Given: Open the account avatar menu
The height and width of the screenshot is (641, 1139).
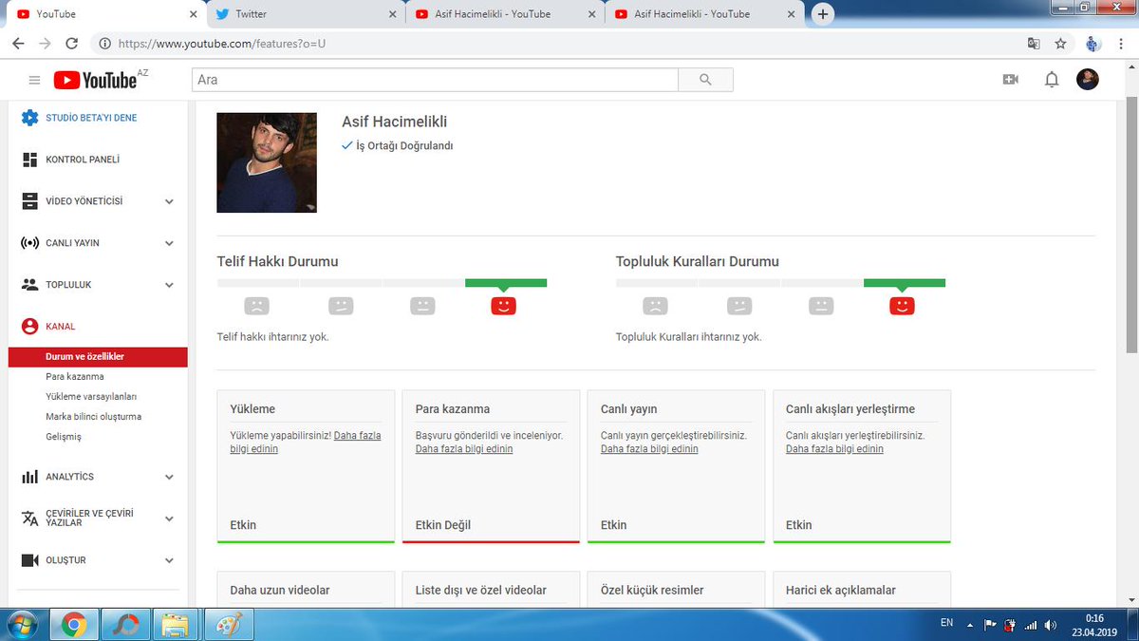Looking at the screenshot, I should [1088, 80].
